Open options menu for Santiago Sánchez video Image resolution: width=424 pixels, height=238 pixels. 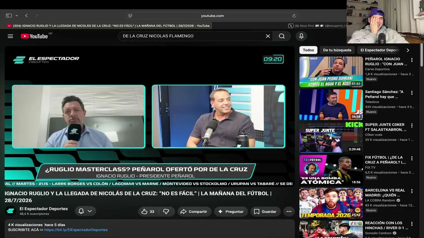point(412,93)
